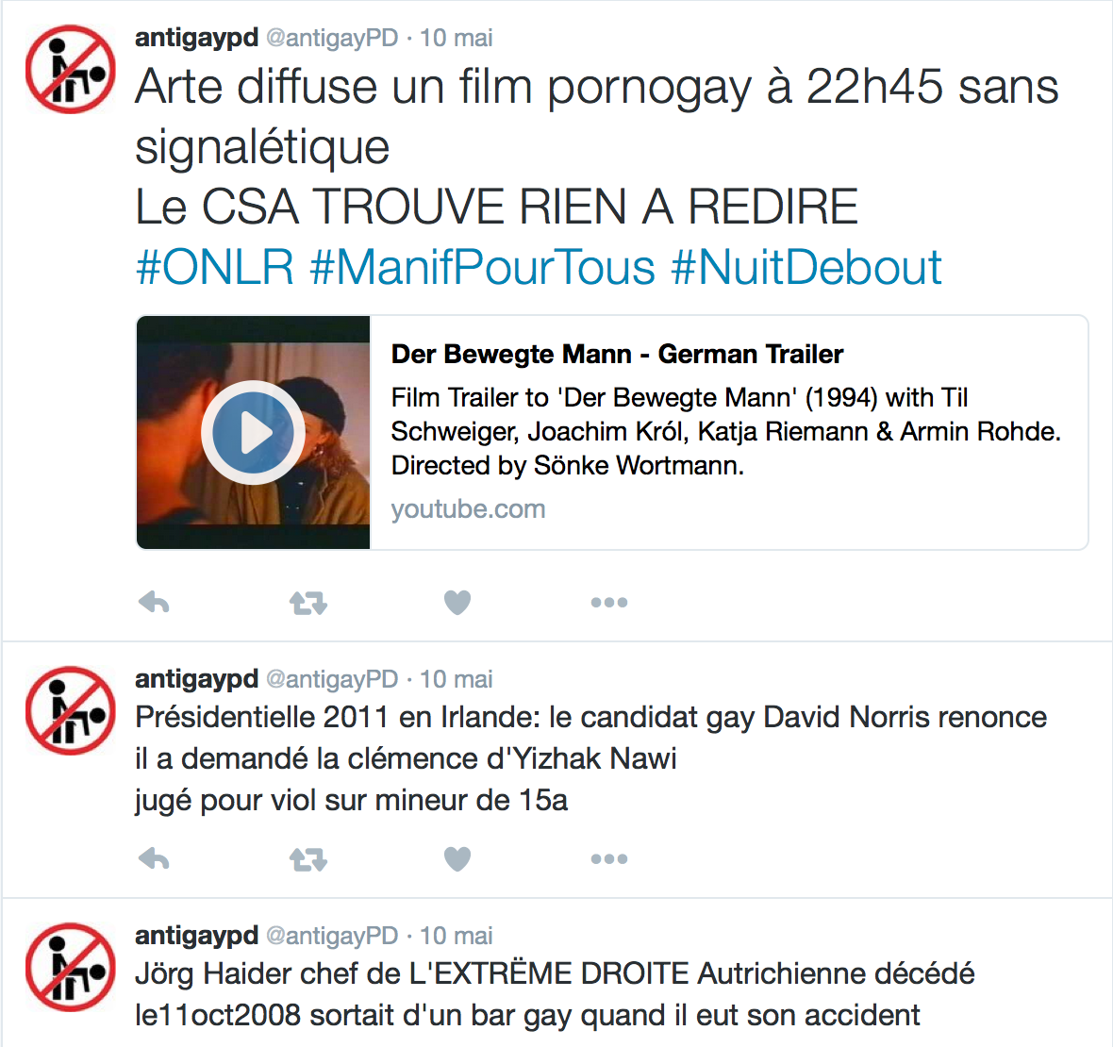Click the profile avatar on third tweet
This screenshot has width=1113, height=1047.
click(71, 966)
